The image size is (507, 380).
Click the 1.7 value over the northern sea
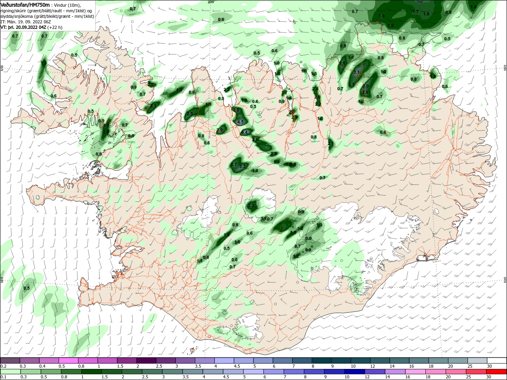(416, 11)
